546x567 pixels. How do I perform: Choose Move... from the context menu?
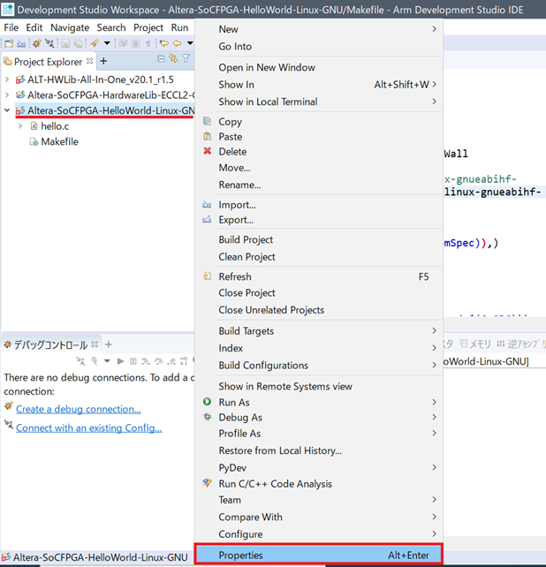tap(318, 168)
